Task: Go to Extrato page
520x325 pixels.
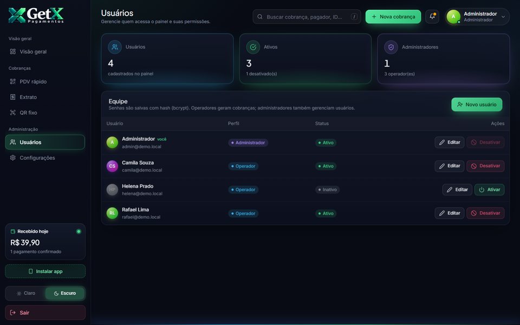Action: click(x=45, y=97)
